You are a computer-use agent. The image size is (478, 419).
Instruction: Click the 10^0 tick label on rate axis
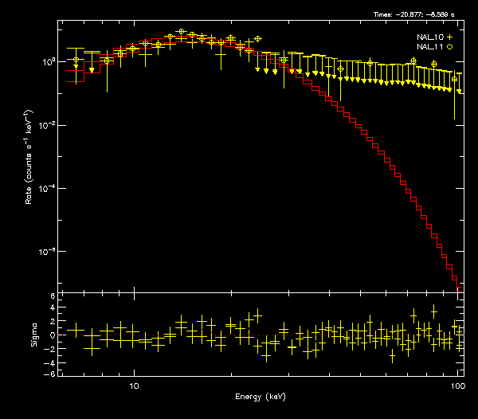tap(49, 62)
